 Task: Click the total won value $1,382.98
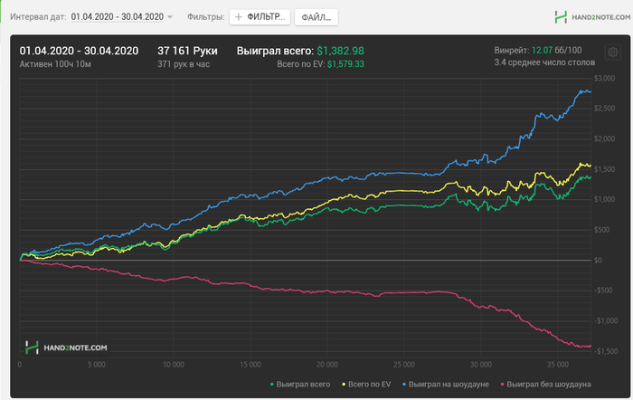tap(340, 51)
